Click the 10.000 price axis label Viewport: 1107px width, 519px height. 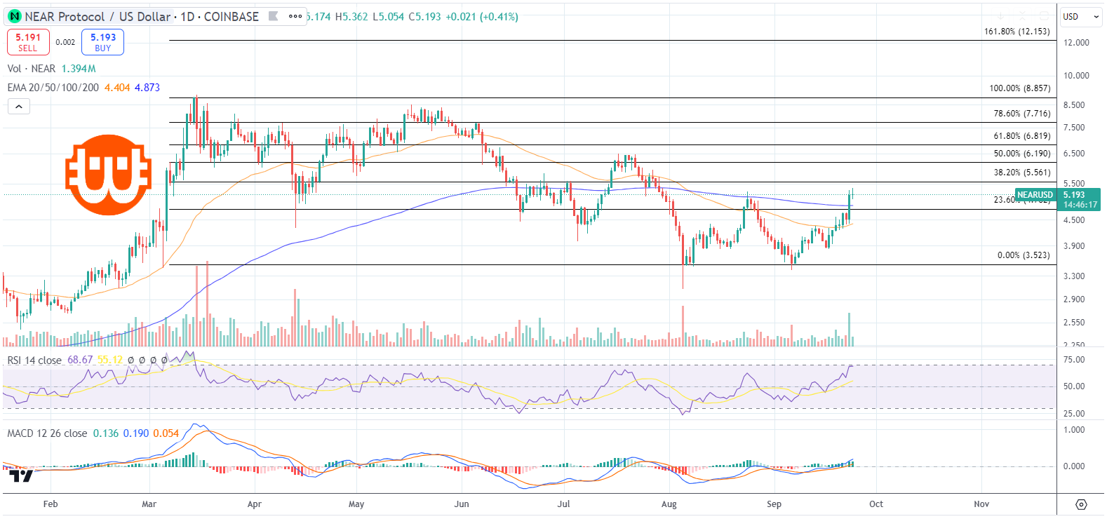[1076, 76]
